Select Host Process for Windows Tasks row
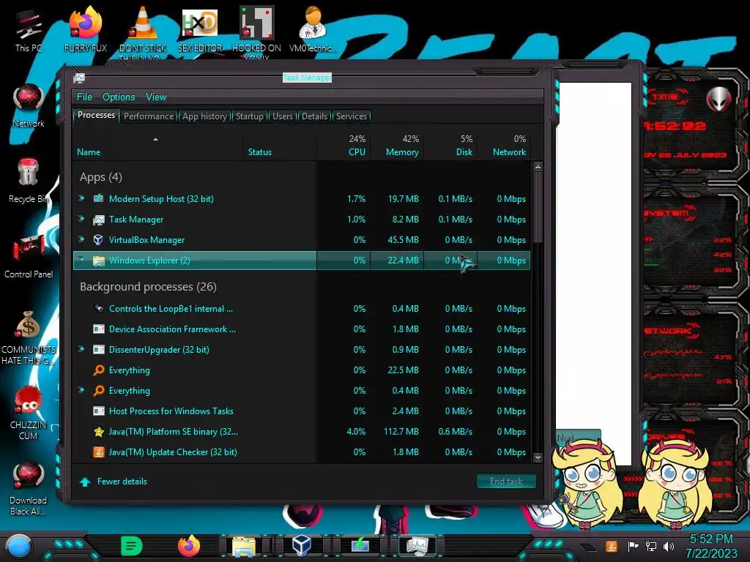This screenshot has height=562, width=750. [x=302, y=411]
